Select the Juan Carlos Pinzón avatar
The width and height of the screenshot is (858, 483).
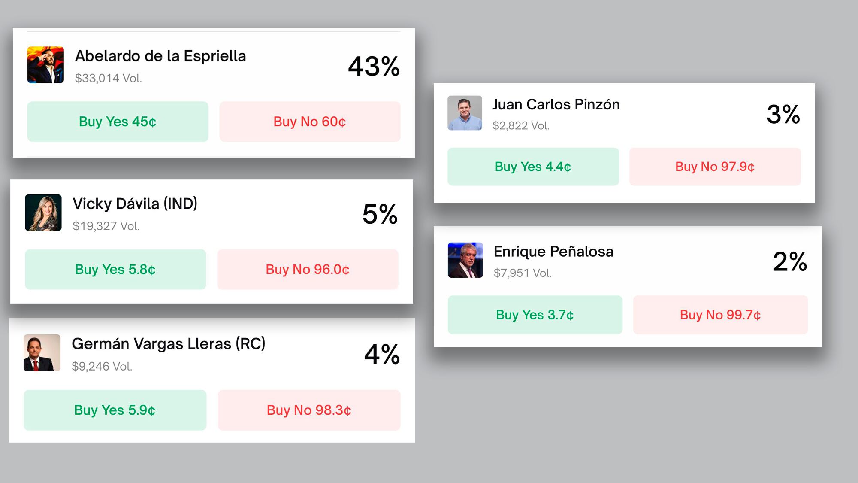(465, 113)
